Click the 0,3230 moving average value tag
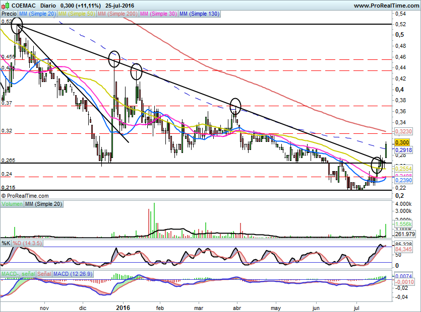The image size is (421, 312). [403, 131]
